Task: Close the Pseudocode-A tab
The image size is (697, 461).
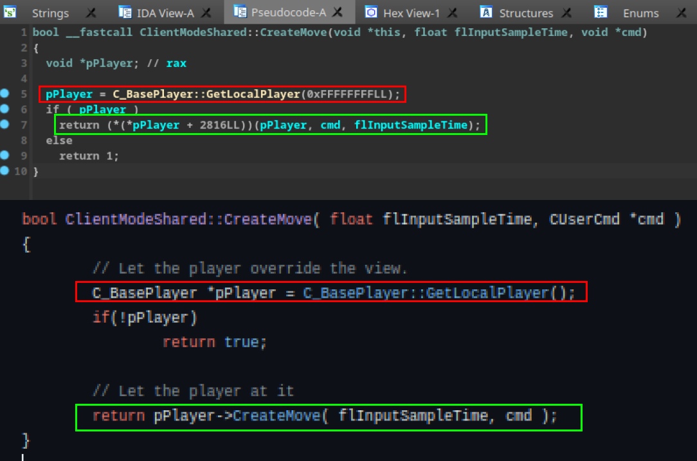Action: [x=339, y=12]
